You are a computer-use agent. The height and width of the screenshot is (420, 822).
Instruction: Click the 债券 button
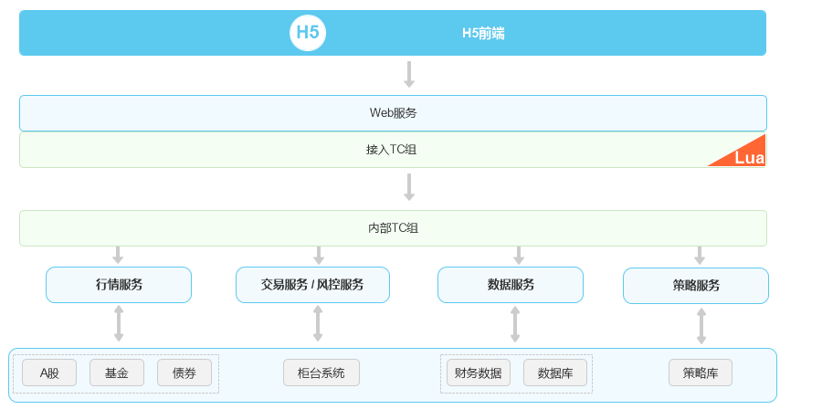coord(184,373)
